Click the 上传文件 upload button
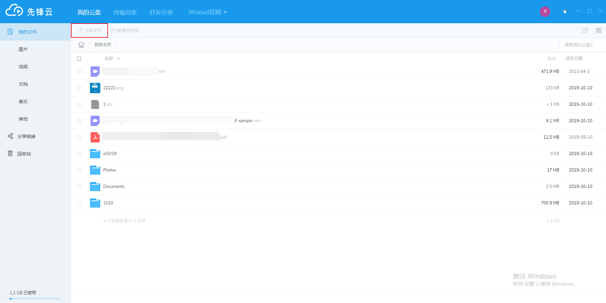Image resolution: width=606 pixels, height=303 pixels. [x=90, y=30]
